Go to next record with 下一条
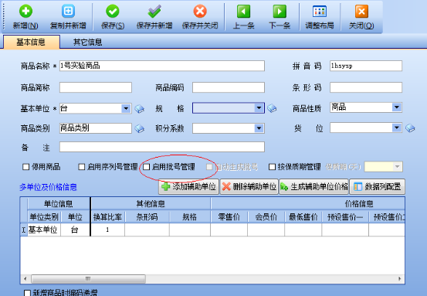This screenshot has height=296, width=427. 280,11
